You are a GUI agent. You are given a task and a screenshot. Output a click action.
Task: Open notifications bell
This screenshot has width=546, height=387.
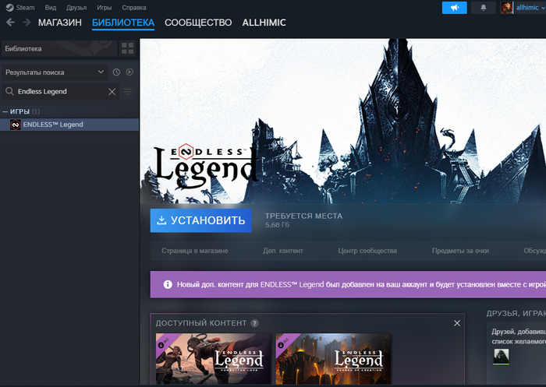484,7
